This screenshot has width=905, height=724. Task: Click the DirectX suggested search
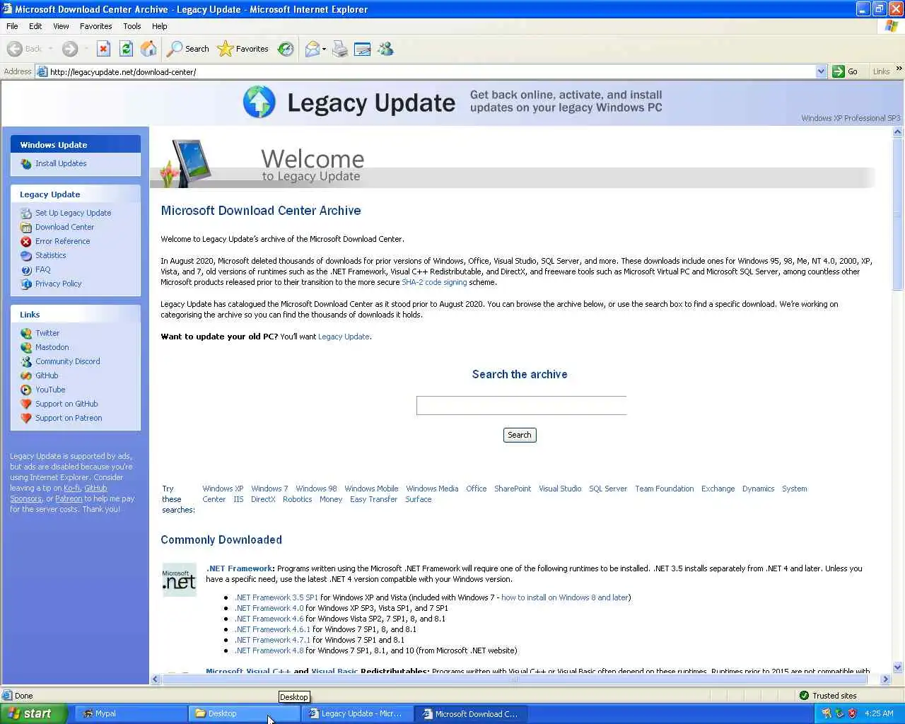[x=263, y=499]
